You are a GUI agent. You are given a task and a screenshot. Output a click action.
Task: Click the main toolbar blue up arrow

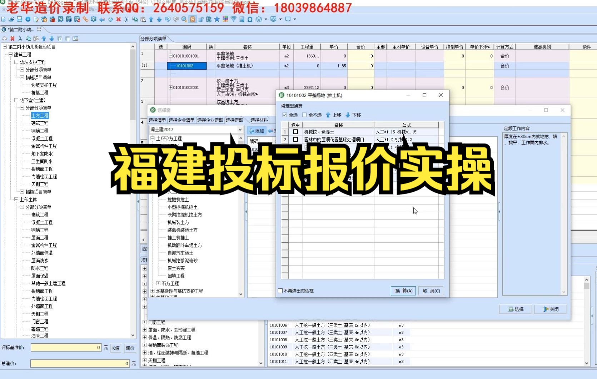click(151, 19)
